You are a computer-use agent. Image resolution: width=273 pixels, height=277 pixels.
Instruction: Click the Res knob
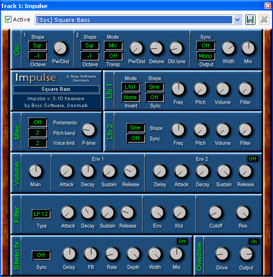(243, 213)
